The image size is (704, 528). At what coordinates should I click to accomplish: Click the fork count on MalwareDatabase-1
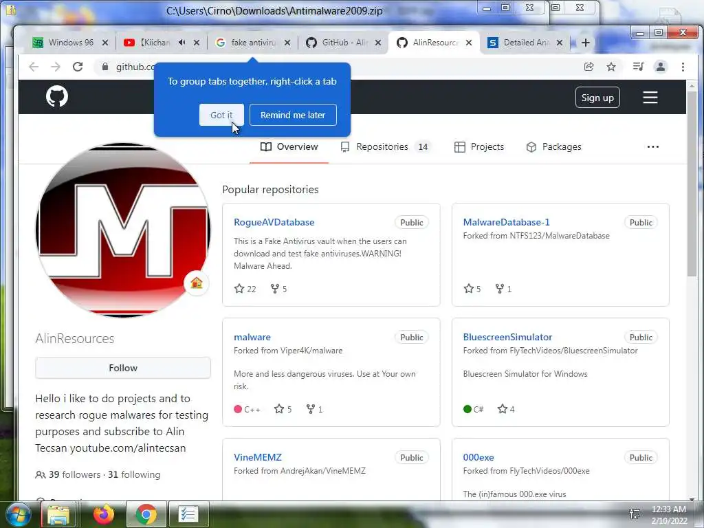pos(503,289)
